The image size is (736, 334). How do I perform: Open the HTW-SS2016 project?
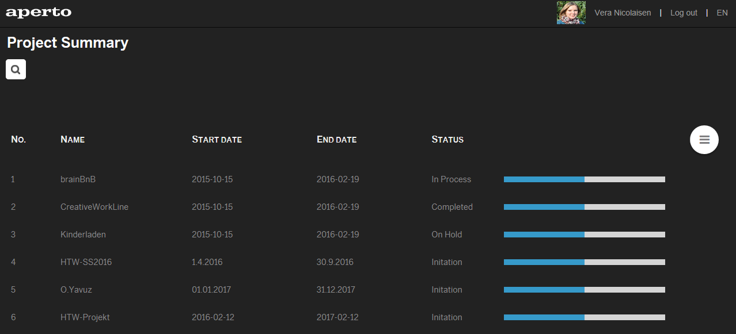[86, 262]
